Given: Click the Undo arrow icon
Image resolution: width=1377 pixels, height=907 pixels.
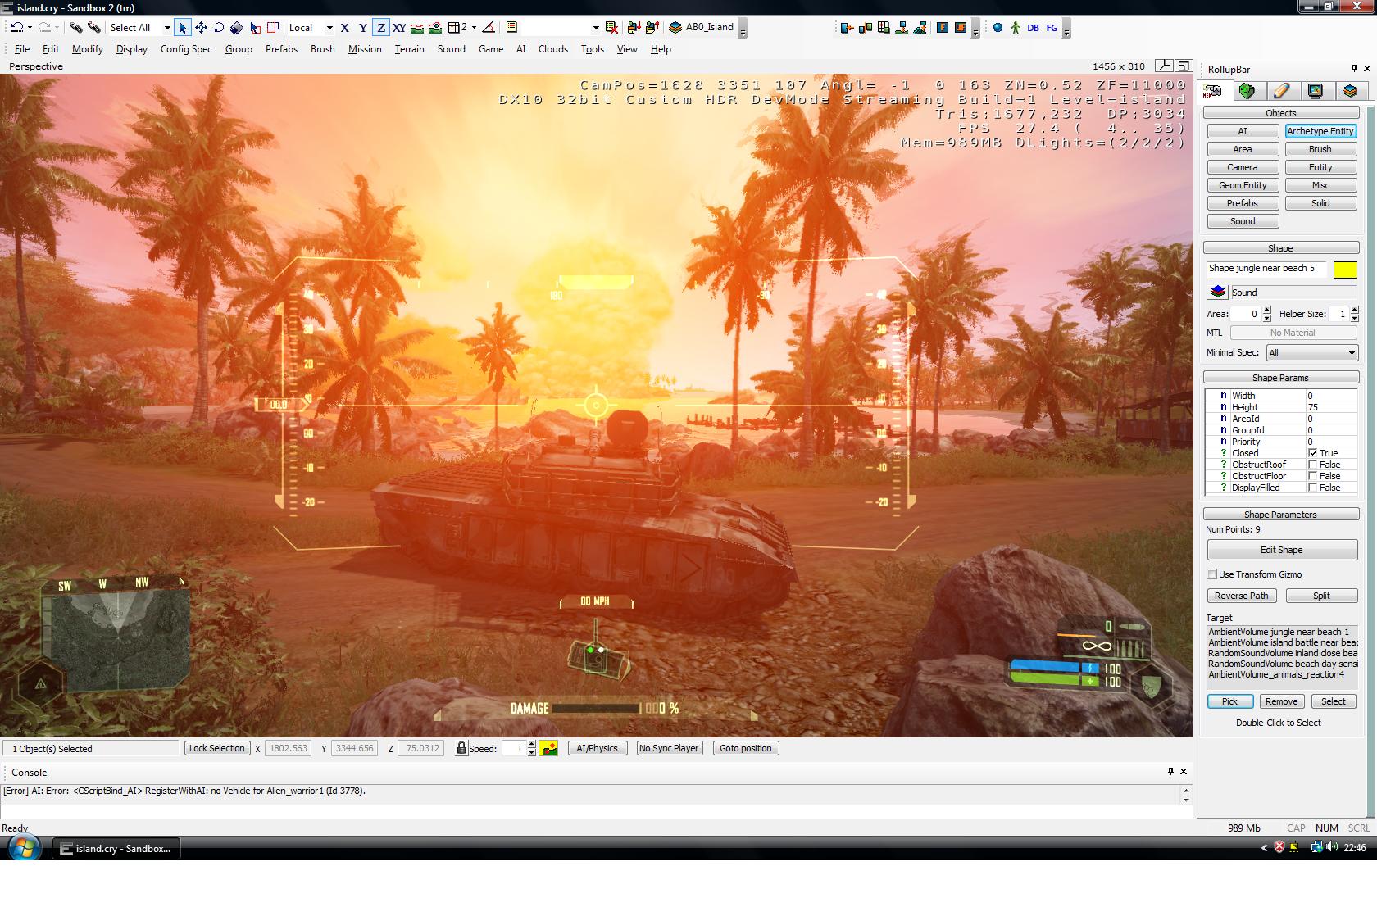Looking at the screenshot, I should click(16, 27).
